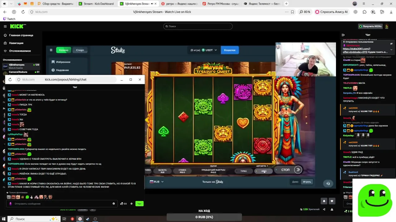Open Task View on taskbar
The height and width of the screenshot is (222, 396).
(x=64, y=219)
